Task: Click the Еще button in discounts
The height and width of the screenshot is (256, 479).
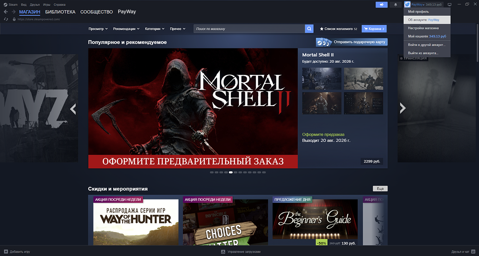Action: 380,189
